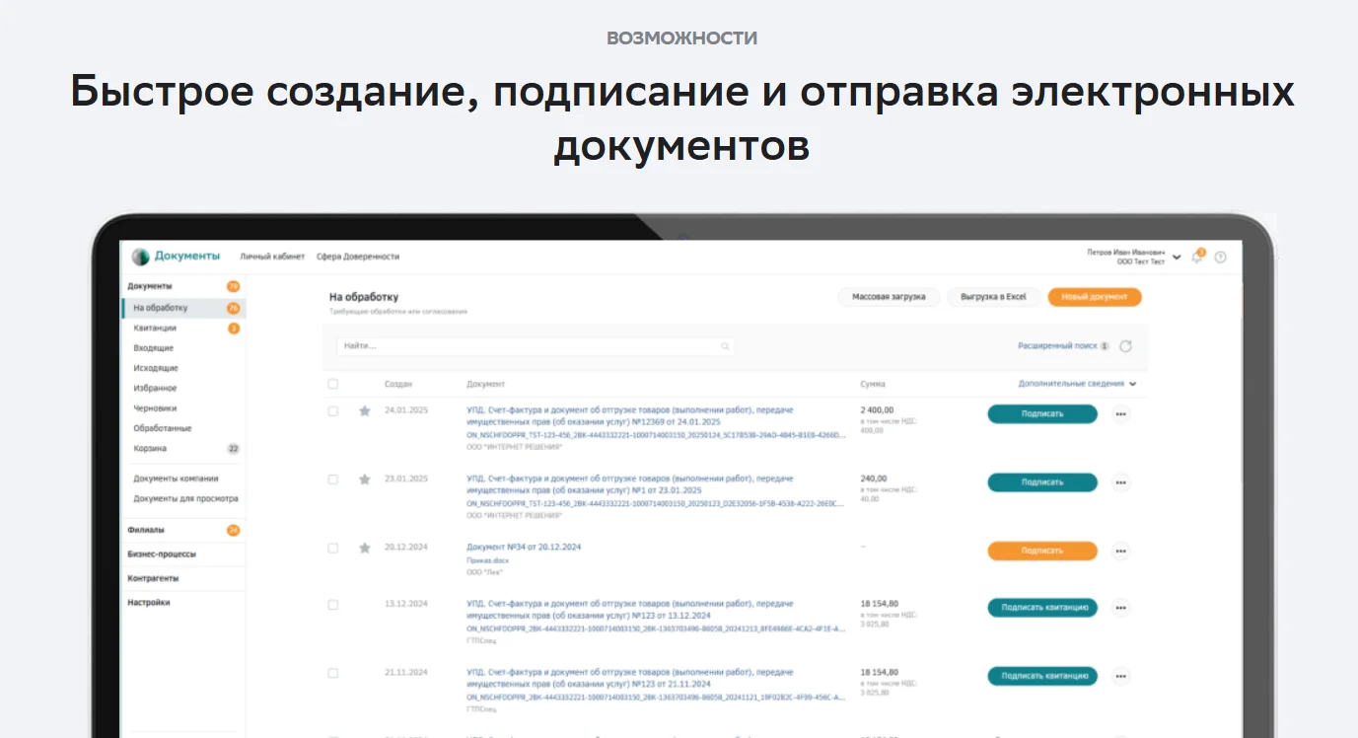The height and width of the screenshot is (738, 1358).
Task: Click Подписать for the 24.01.2025 document
Action: (1042, 414)
